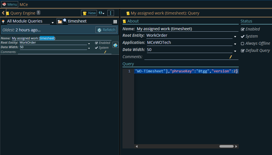The height and width of the screenshot is (155, 272).
Task: Enable Always Offline checkbox
Action: tap(242, 44)
